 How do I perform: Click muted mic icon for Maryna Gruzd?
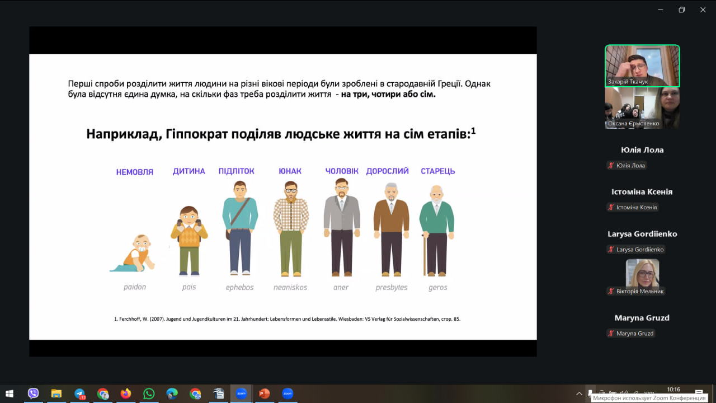point(611,334)
